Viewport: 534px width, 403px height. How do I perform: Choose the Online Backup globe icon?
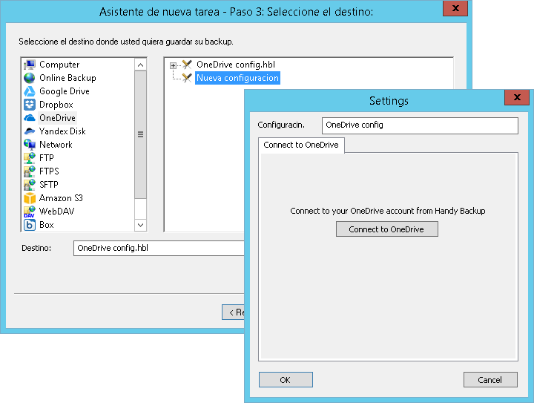(30, 78)
